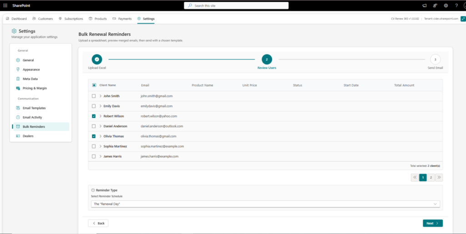Screen dimensions: 466x234
Task: Open the Reminder Schedule dropdown
Action: (265, 204)
